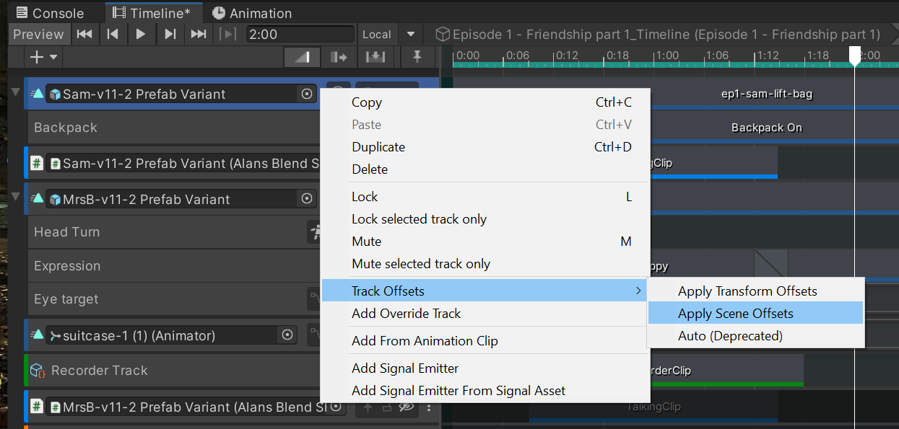The width and height of the screenshot is (899, 429).
Task: Step to the previous frame
Action: pos(113,34)
